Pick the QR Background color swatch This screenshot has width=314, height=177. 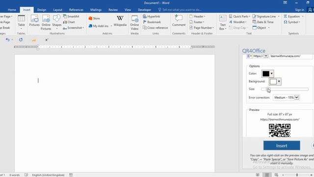pyautogui.click(x=275, y=82)
